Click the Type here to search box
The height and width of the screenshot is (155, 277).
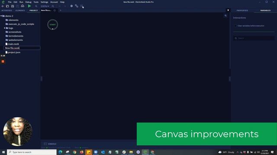[32, 152]
